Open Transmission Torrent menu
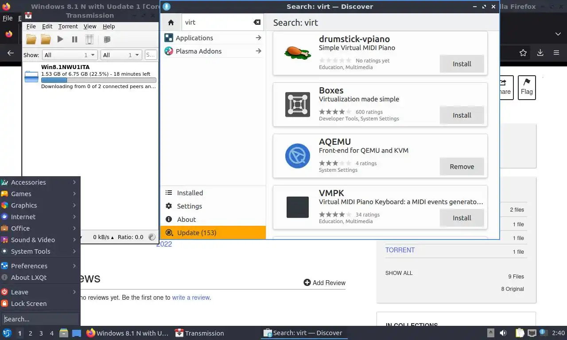 (68, 27)
